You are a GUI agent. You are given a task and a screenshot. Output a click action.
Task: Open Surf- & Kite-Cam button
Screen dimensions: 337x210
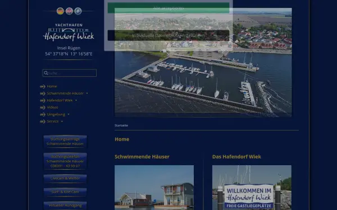[x=65, y=192]
